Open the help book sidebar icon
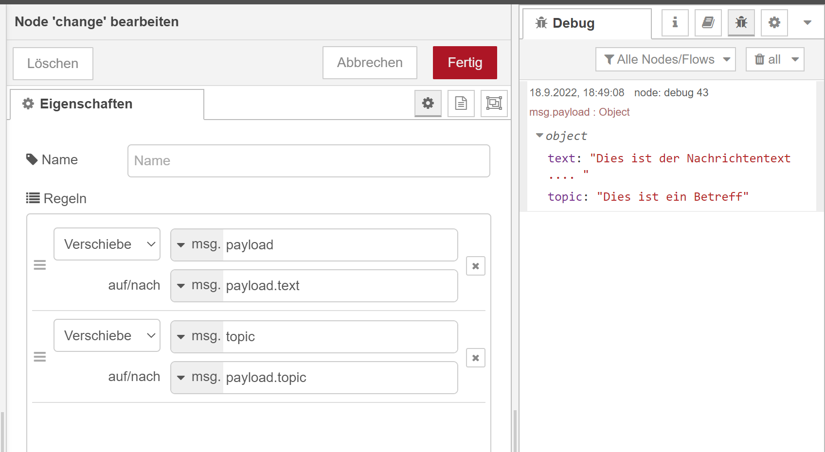 (x=708, y=23)
